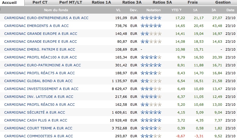Click star rating of Profil Réac50

click(151, 105)
